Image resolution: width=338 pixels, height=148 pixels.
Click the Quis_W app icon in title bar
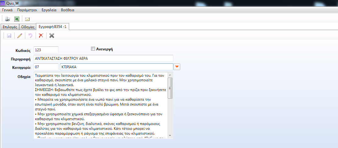2,3
